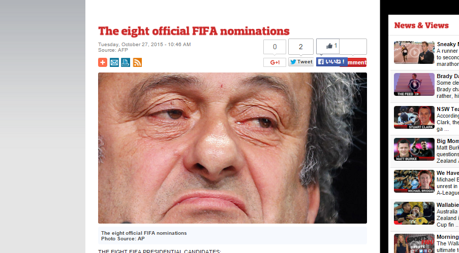Open the Stuart Clark video thumbnail
This screenshot has height=253, width=459.
414,117
